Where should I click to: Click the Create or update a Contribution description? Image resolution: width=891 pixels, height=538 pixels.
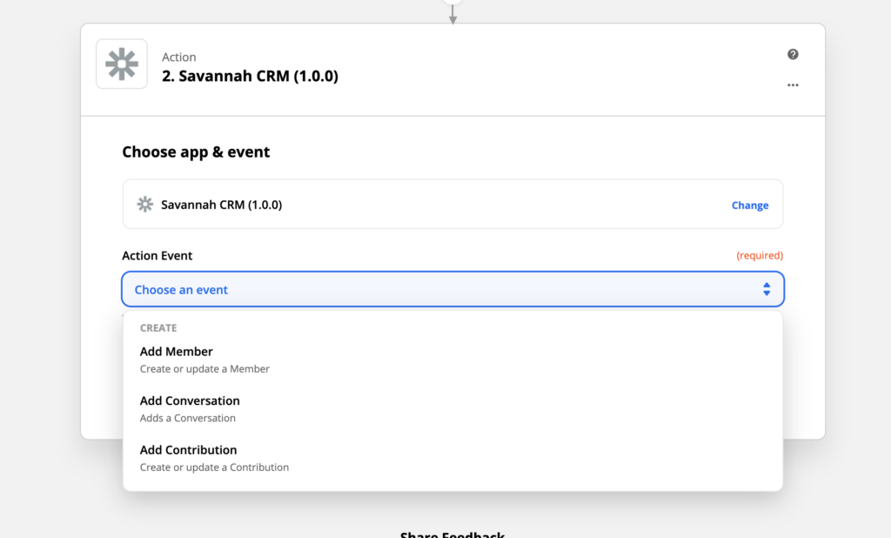click(x=214, y=467)
